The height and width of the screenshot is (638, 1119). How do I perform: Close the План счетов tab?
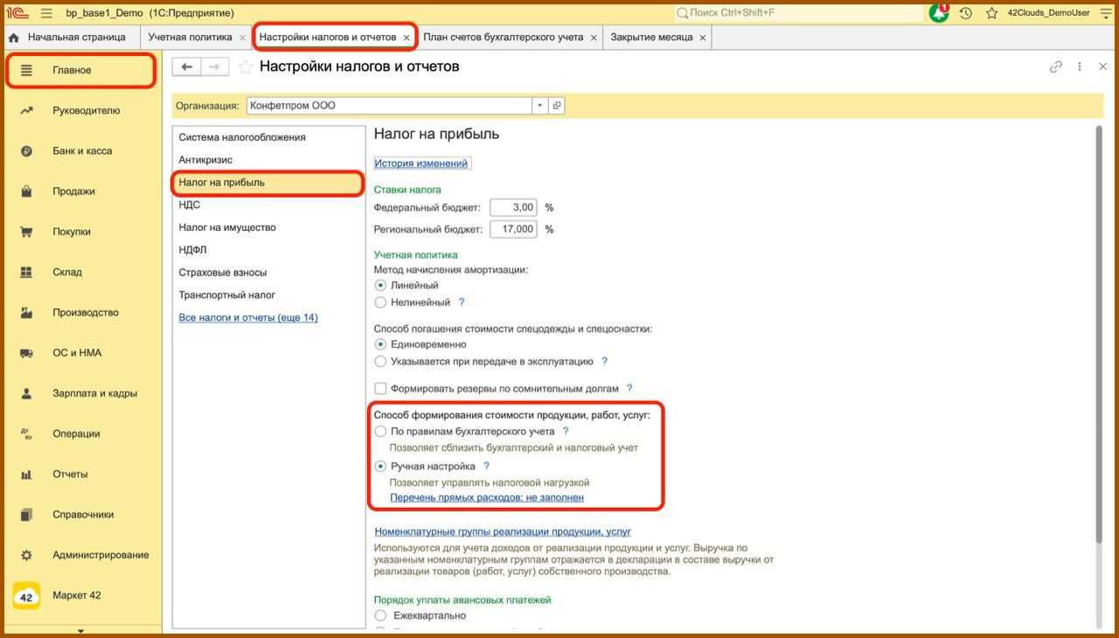(x=594, y=38)
